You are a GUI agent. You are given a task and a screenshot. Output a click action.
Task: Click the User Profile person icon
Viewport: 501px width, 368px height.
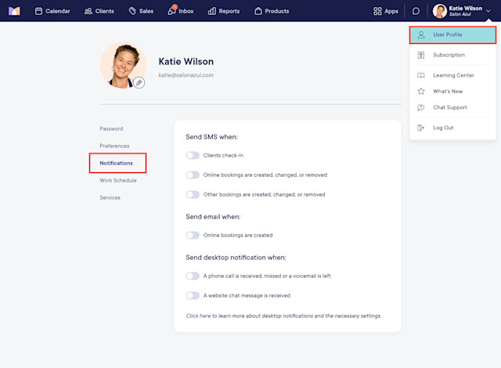(x=421, y=34)
